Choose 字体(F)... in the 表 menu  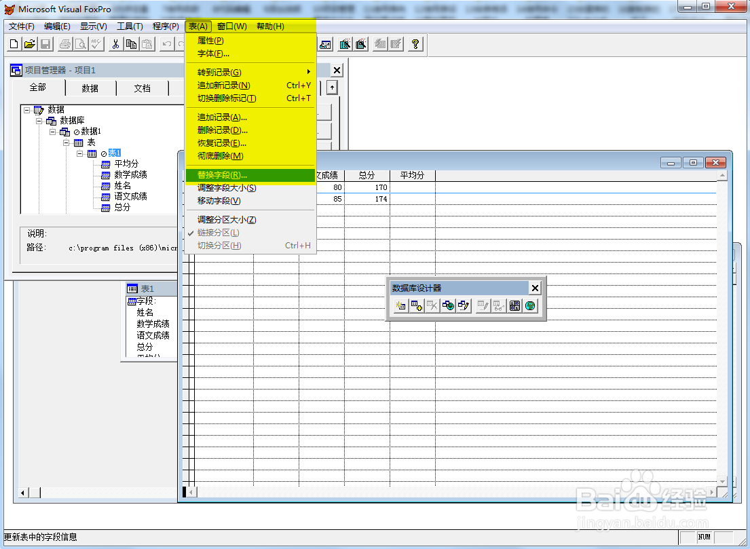click(250, 54)
